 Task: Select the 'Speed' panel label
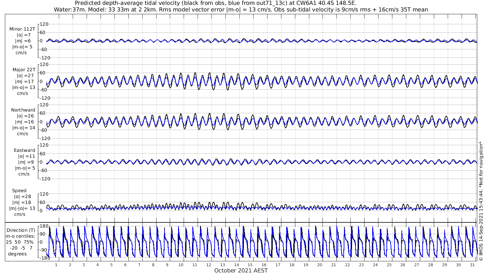pyautogui.click(x=19, y=190)
